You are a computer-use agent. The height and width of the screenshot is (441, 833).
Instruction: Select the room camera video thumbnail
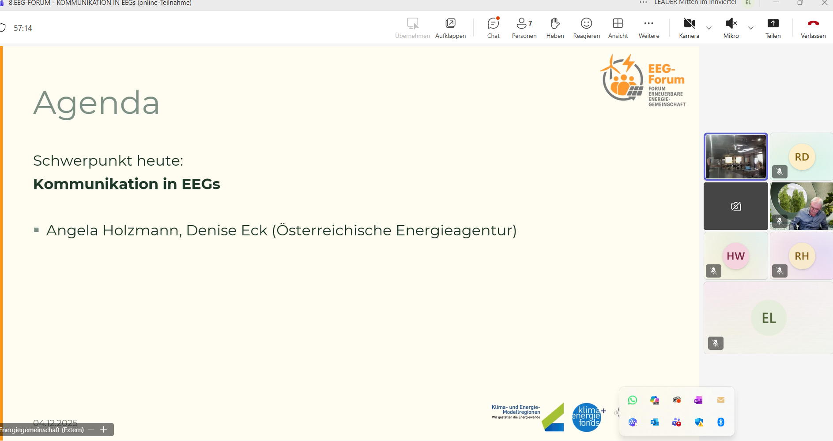click(735, 157)
